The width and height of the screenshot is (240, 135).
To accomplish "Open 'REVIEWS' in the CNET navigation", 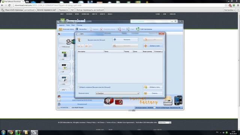I will [69, 14].
